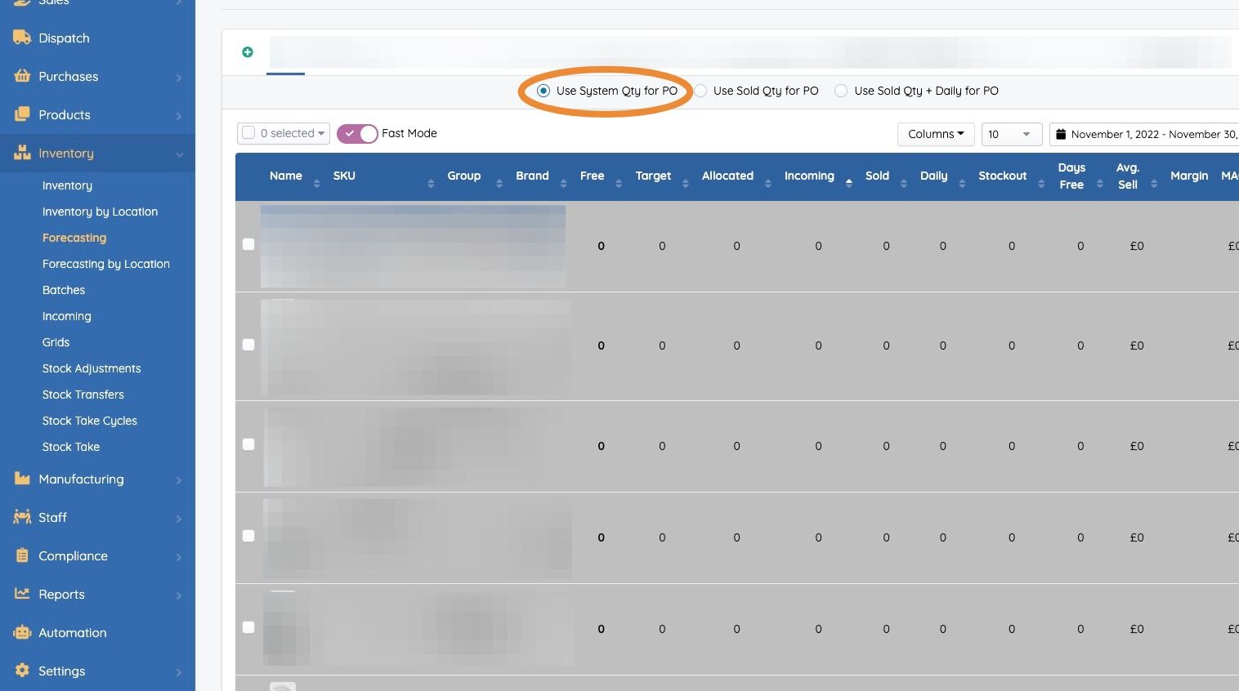This screenshot has width=1239, height=691.
Task: Click the Manufacturing factory icon
Action: point(22,479)
